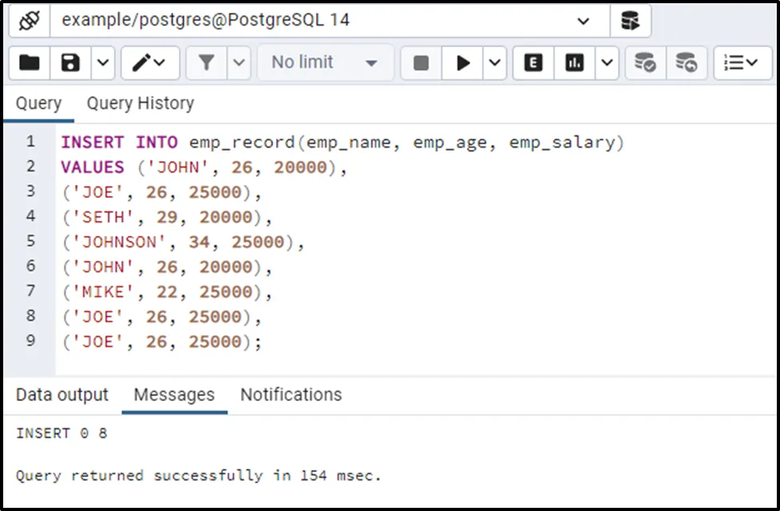Expand the Save File options arrow
Viewport: 780px width, 511px height.
coord(103,63)
